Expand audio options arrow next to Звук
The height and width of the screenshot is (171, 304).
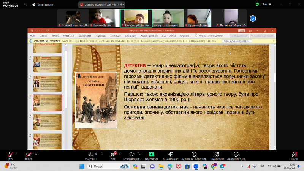17,154
